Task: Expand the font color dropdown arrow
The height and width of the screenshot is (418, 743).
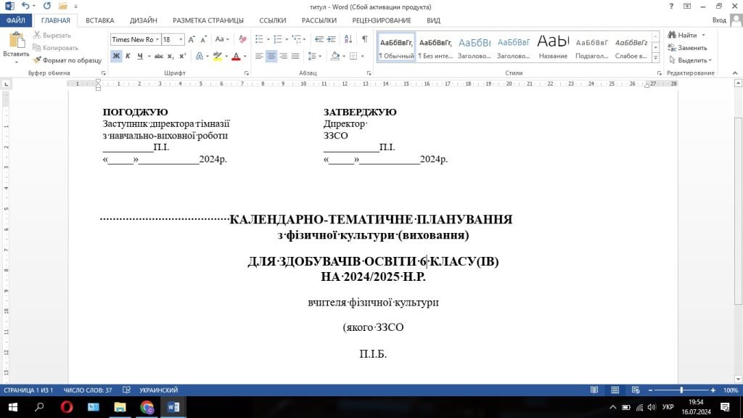Action: 245,56
